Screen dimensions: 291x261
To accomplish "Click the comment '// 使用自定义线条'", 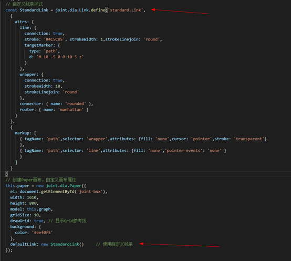I will pyautogui.click(x=115, y=244).
